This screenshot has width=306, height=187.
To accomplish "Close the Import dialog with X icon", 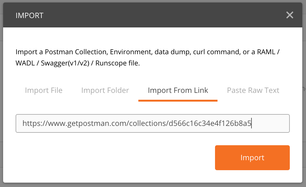I will pyautogui.click(x=290, y=15).
